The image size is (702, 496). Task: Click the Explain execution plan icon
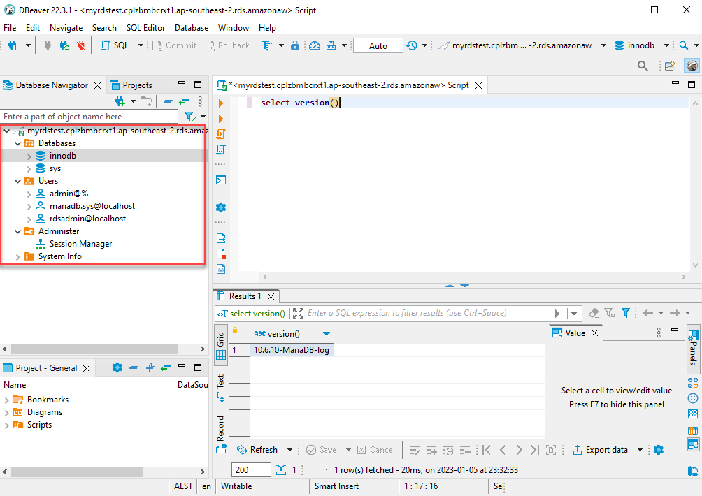point(221,149)
